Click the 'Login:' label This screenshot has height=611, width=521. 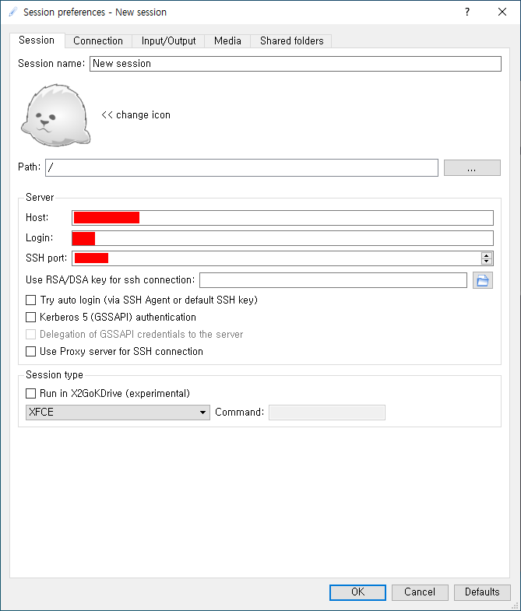[x=40, y=237]
